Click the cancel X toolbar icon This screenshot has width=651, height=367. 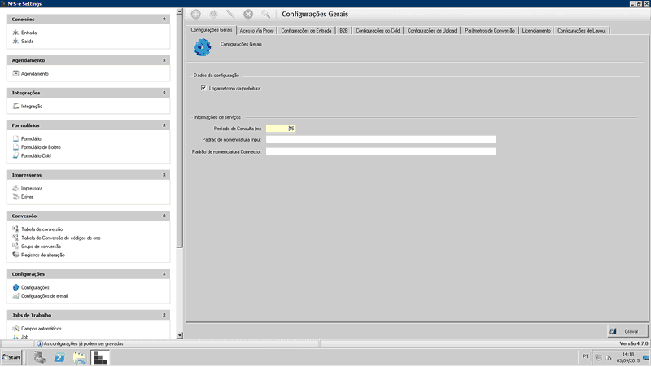tap(248, 14)
